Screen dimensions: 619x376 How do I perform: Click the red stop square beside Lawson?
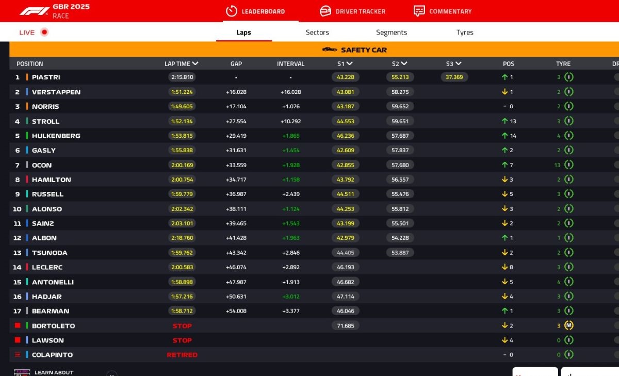pyautogui.click(x=18, y=340)
